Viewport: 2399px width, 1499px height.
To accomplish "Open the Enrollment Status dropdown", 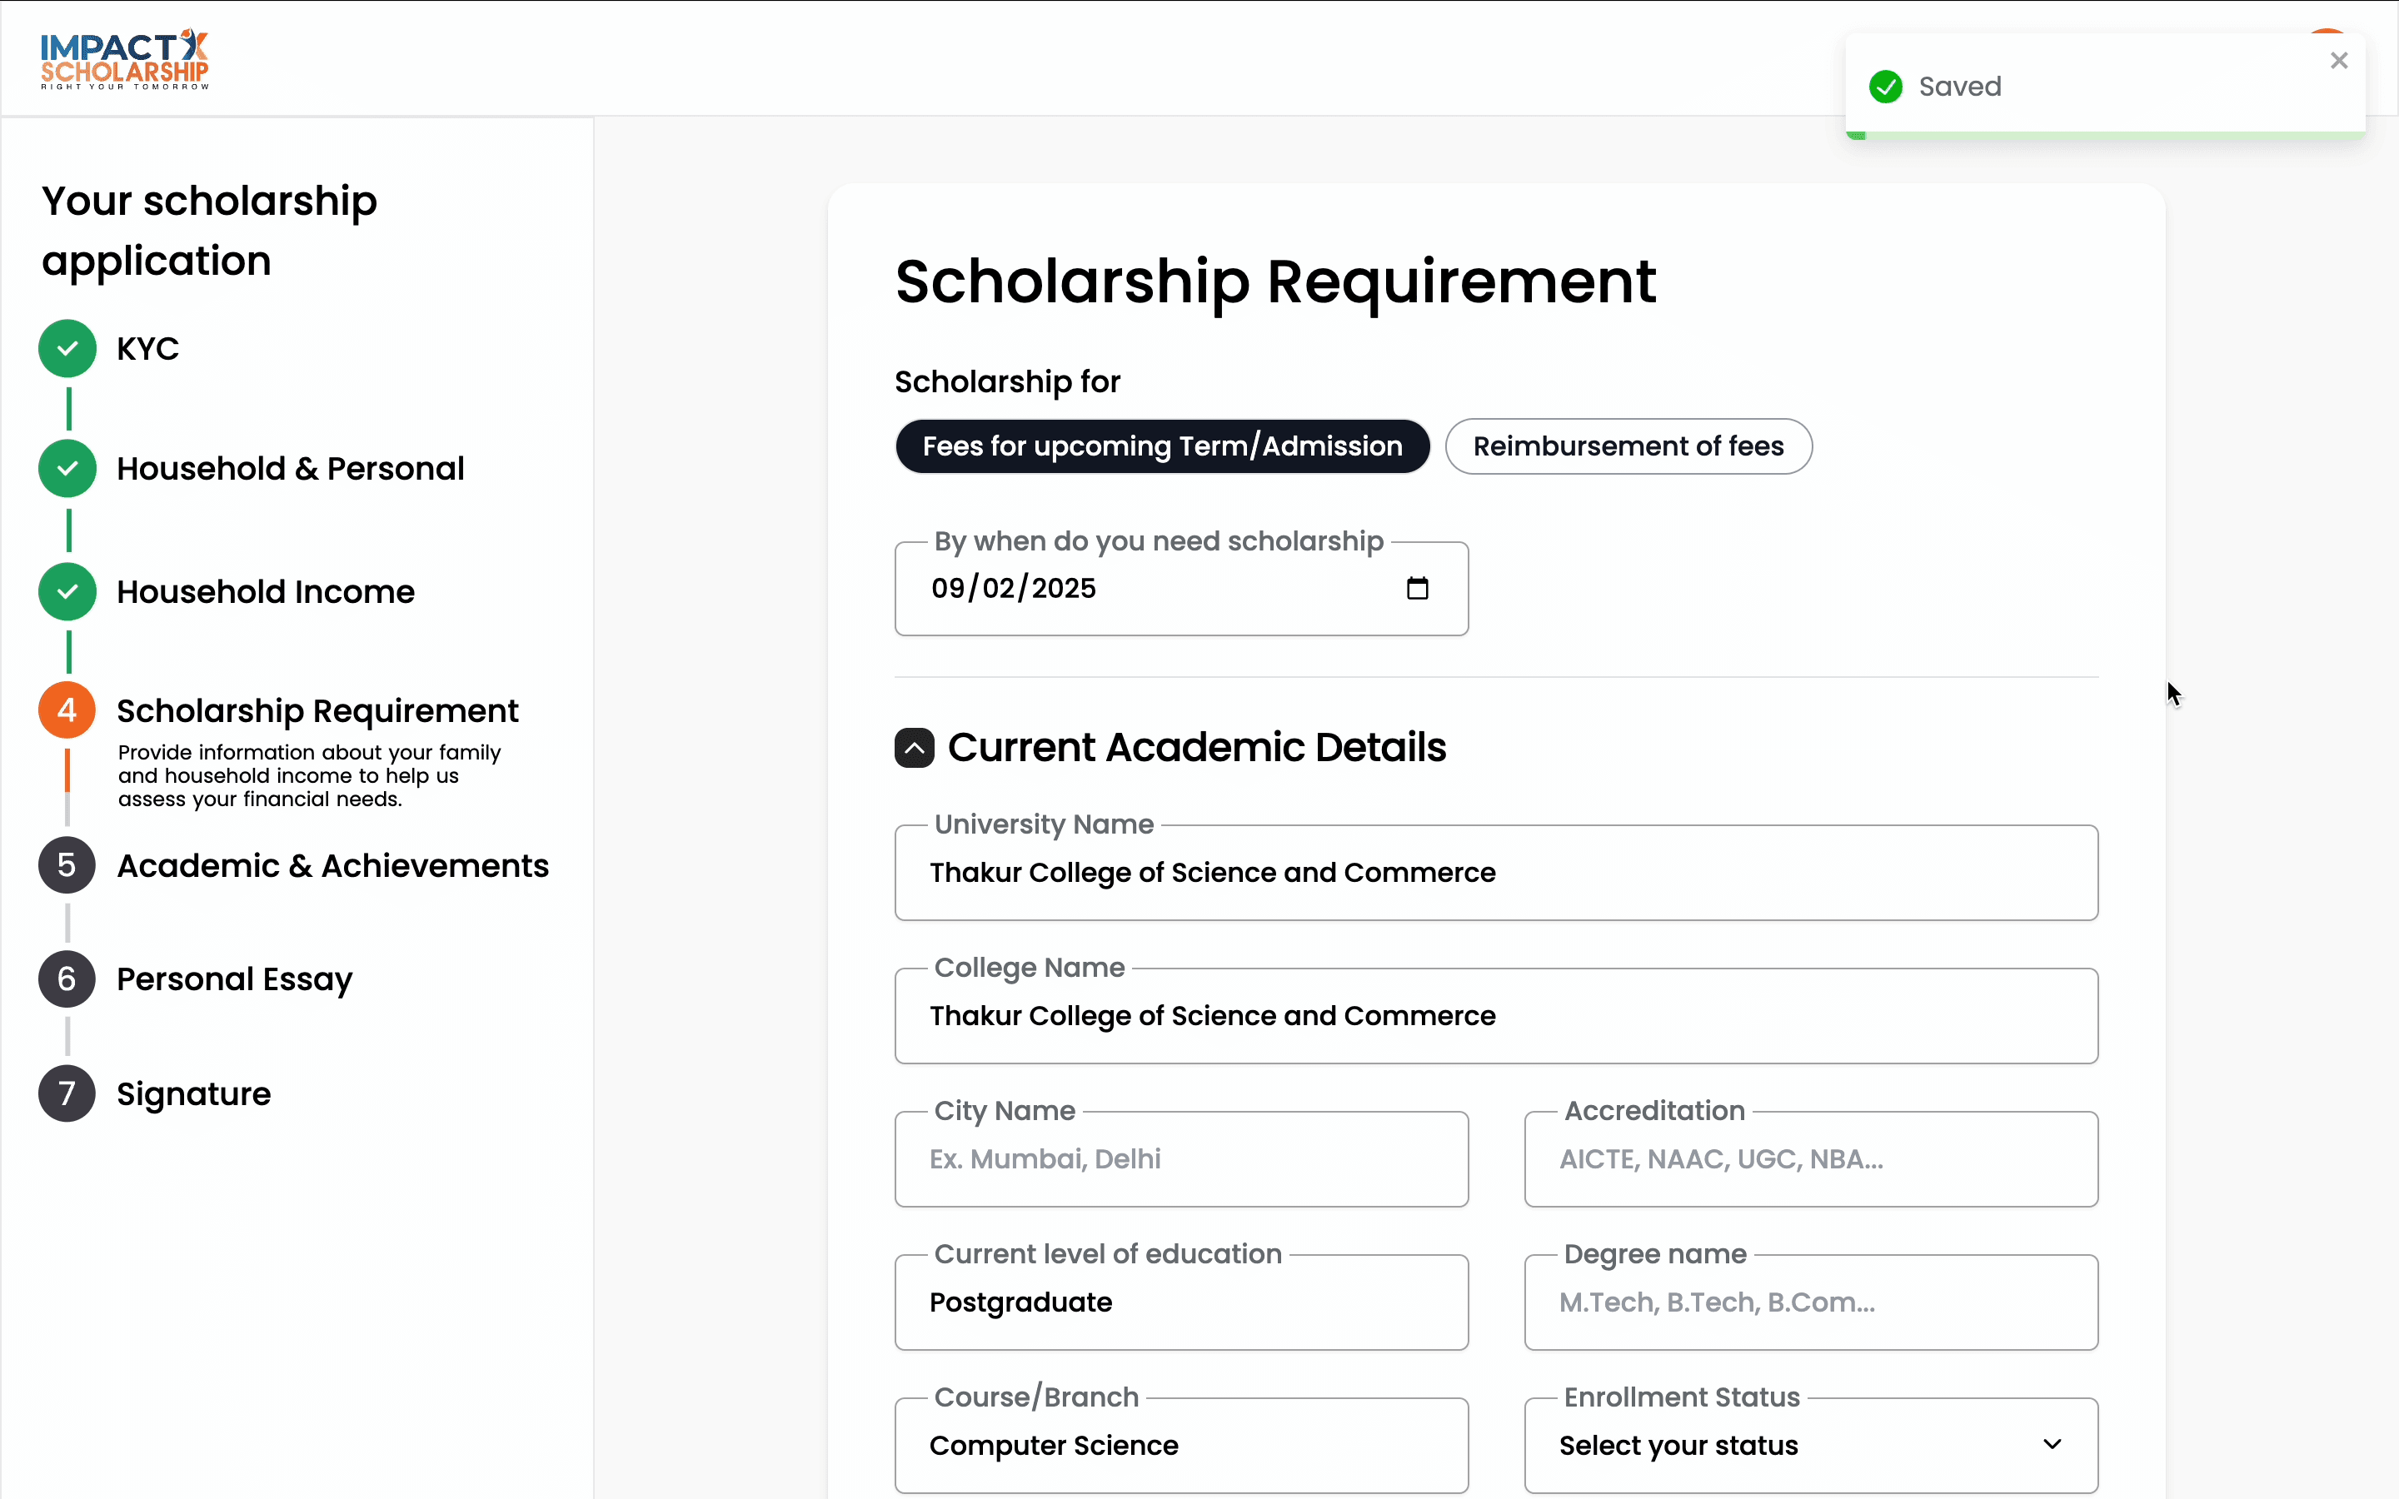I will (x=1810, y=1446).
